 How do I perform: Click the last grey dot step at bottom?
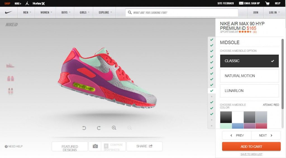pyautogui.click(x=212, y=126)
